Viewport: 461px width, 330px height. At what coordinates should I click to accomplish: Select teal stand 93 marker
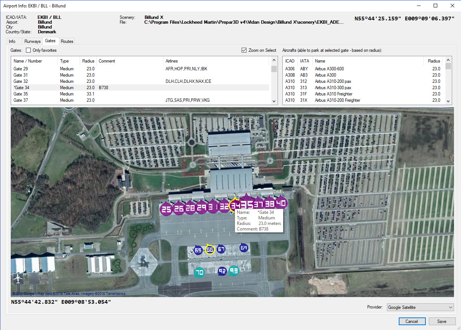tap(233, 271)
